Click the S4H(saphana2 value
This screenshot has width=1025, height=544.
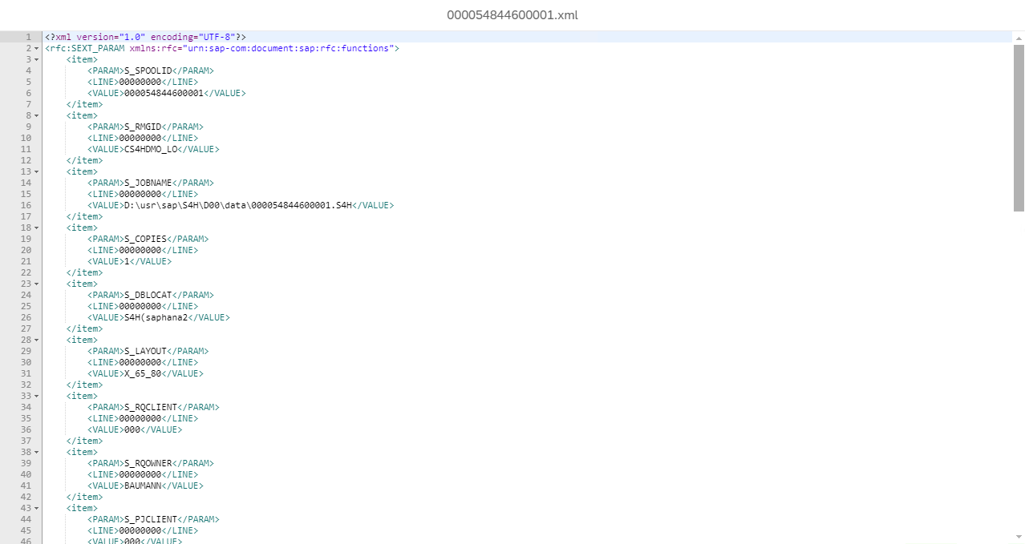tap(156, 317)
